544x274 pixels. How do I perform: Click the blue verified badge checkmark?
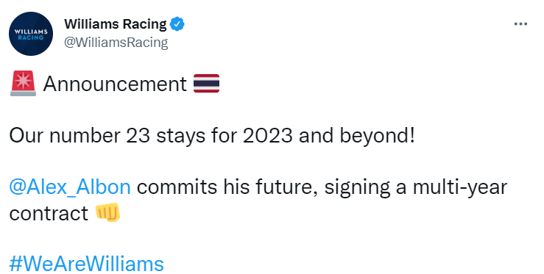point(177,24)
